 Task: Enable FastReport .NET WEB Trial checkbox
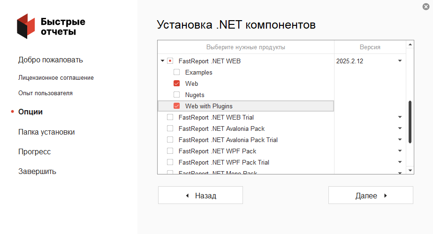(170, 117)
